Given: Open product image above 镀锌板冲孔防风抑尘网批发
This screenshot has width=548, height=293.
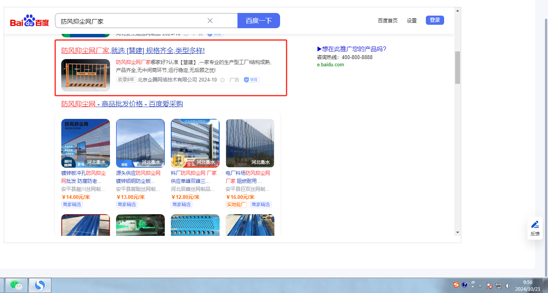Looking at the screenshot, I should point(86,143).
